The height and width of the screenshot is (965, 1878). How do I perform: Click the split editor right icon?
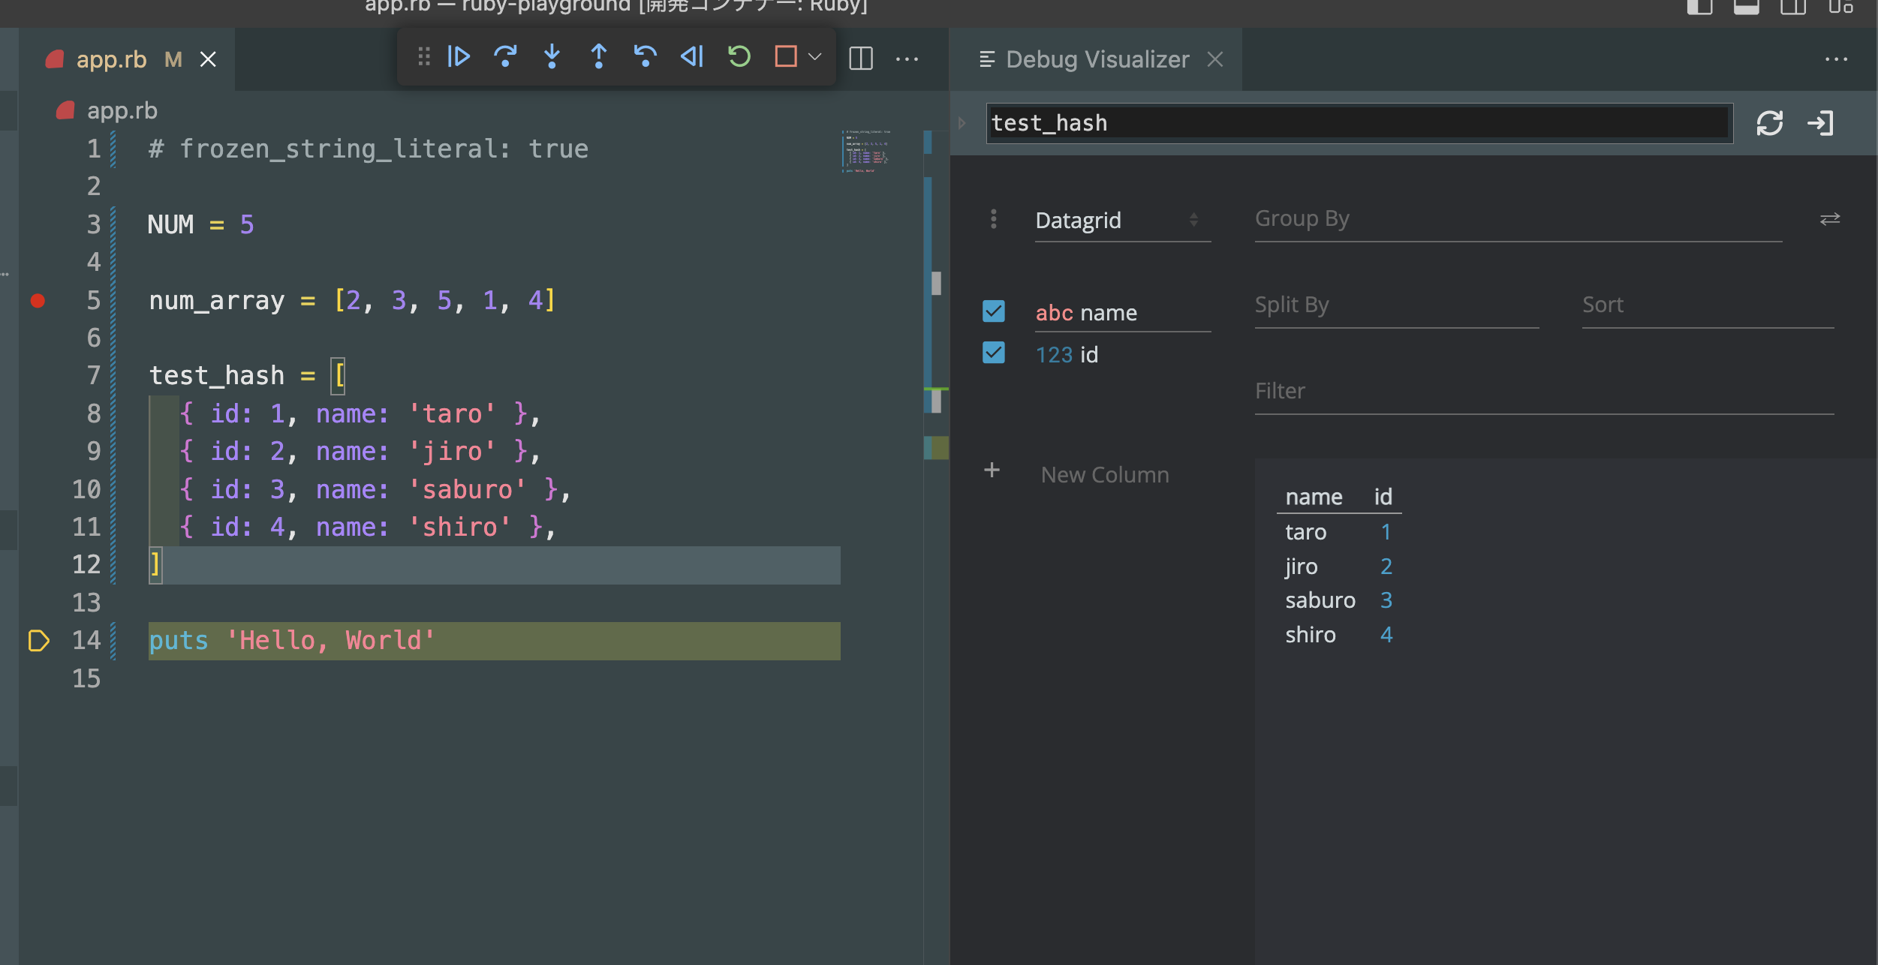pos(860,59)
